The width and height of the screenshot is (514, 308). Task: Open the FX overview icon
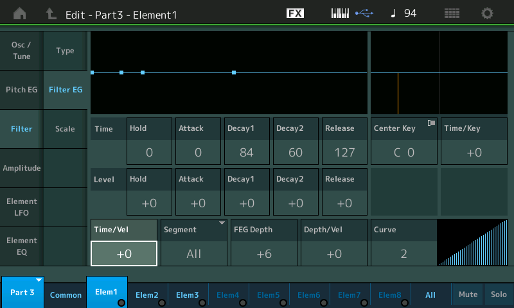click(x=295, y=13)
